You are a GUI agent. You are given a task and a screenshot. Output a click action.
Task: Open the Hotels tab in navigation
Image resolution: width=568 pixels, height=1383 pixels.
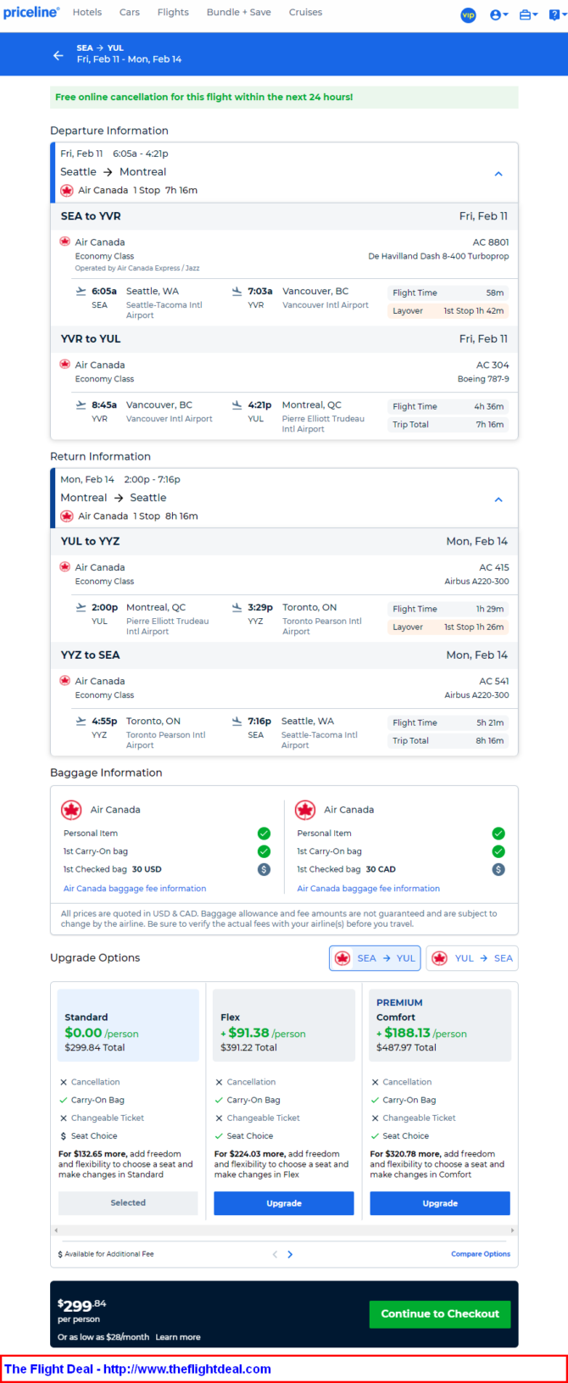tap(87, 13)
